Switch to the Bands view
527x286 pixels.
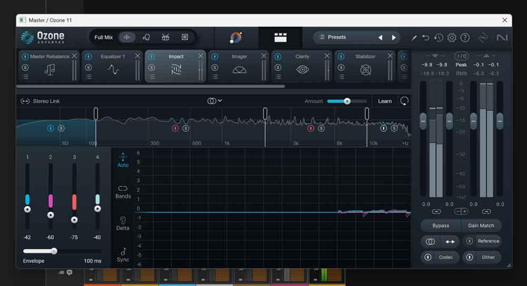123,191
